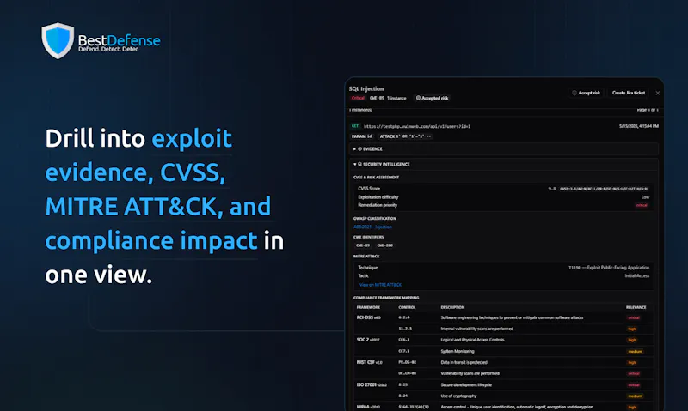Click the T1190 Exploit Public-Facing Application technique
This screenshot has width=688, height=411.
[x=609, y=268]
